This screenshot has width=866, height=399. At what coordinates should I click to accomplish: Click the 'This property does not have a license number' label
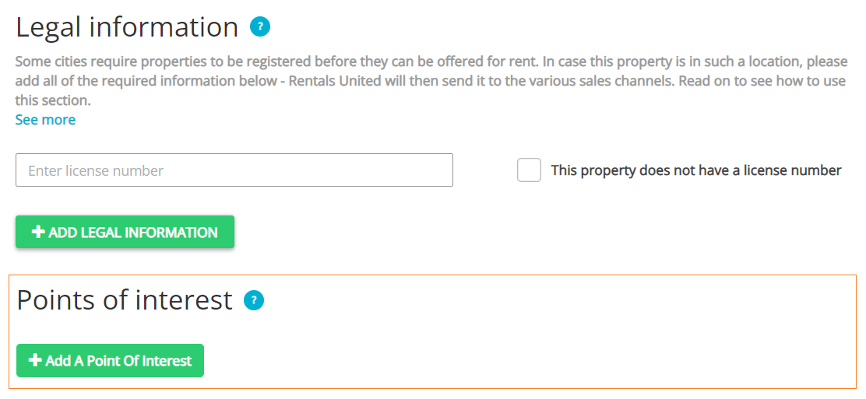point(695,170)
